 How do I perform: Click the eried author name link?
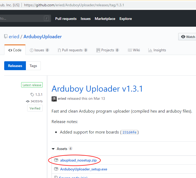tap(62, 98)
